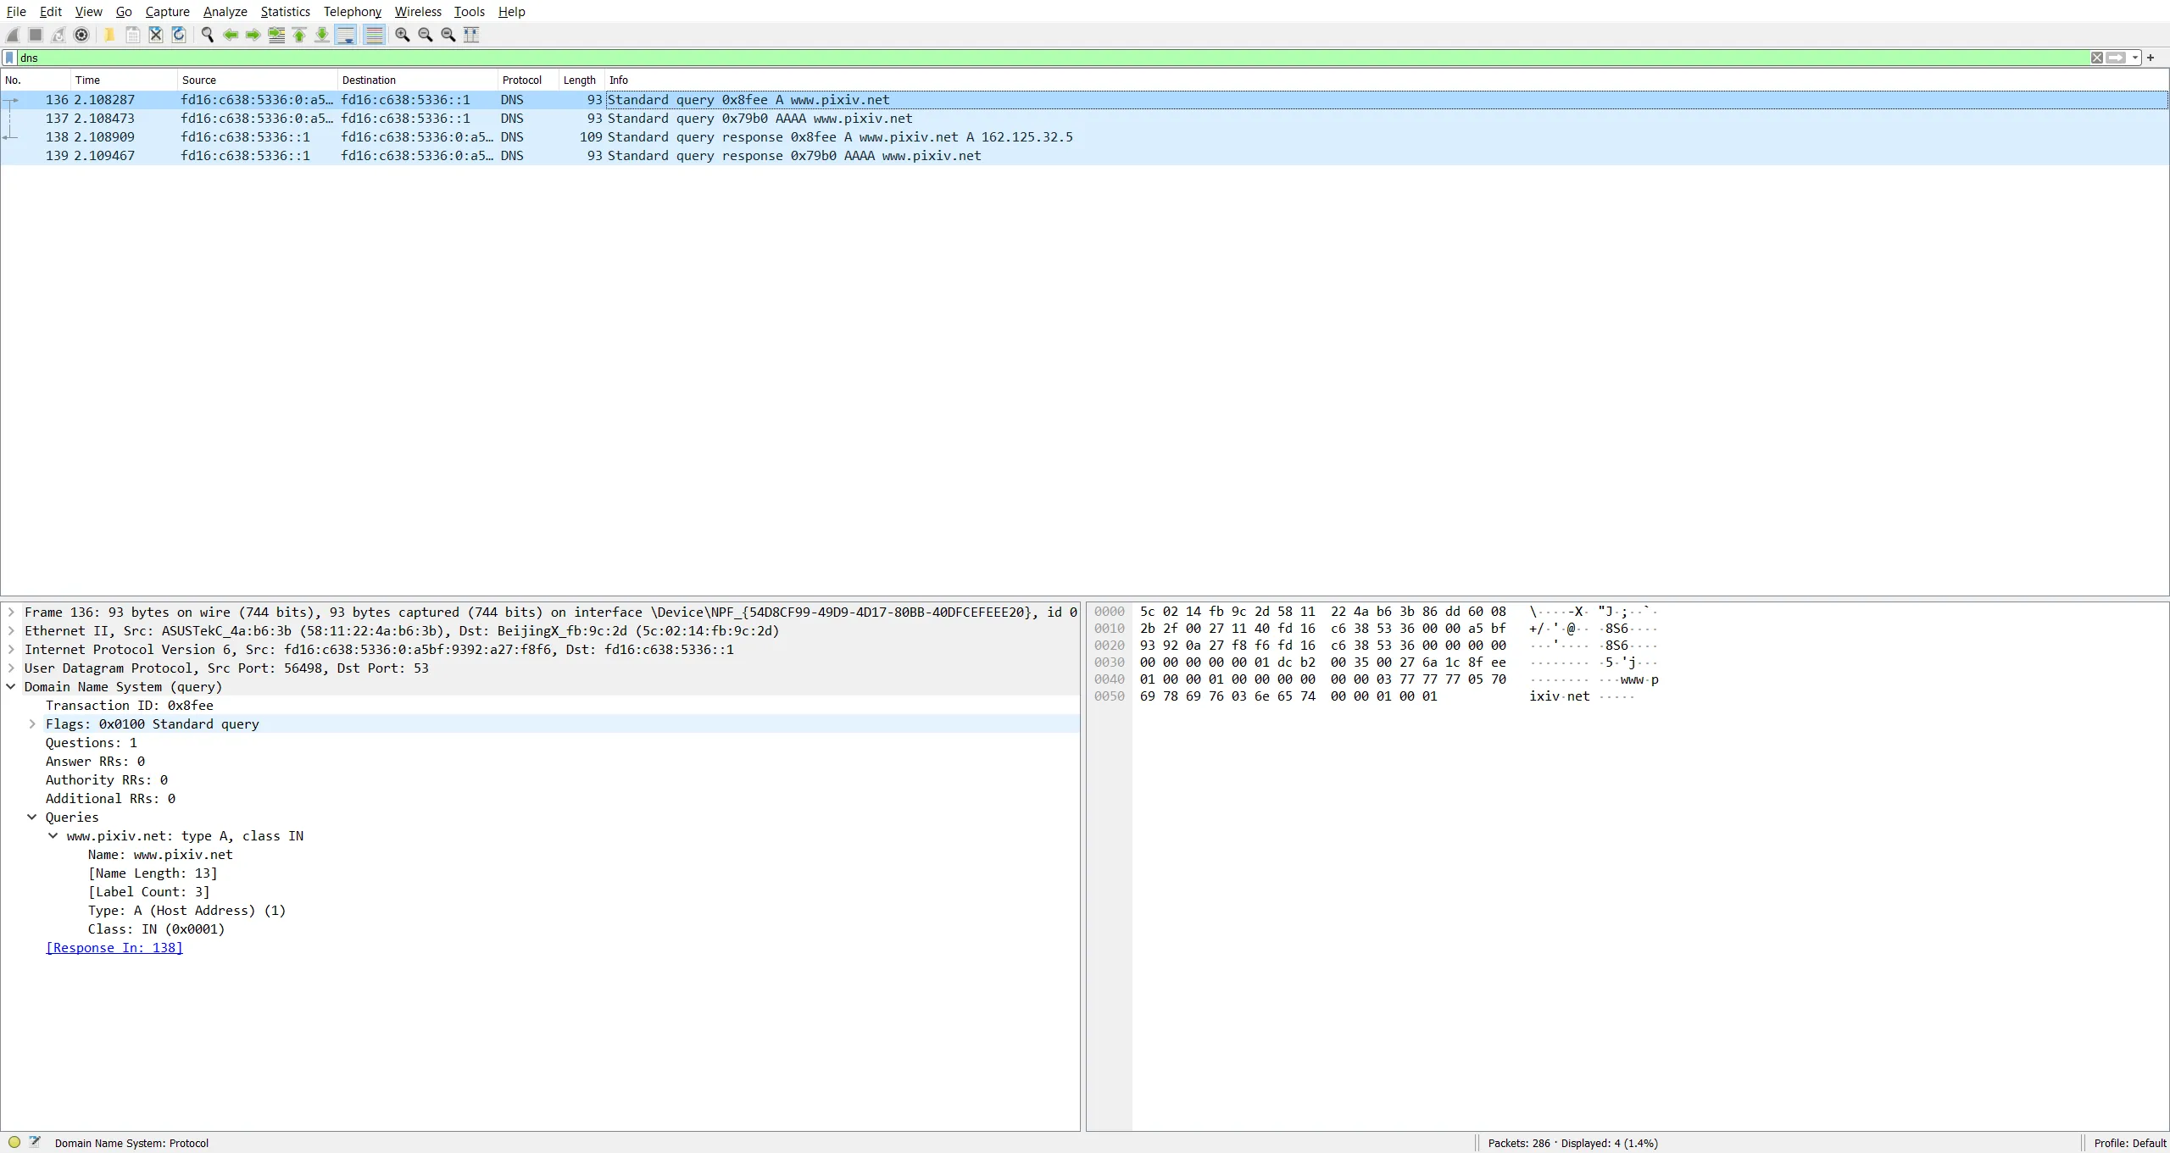Image resolution: width=2170 pixels, height=1153 pixels.
Task: Expand the User Datagram Protocol section
Action: [11, 668]
